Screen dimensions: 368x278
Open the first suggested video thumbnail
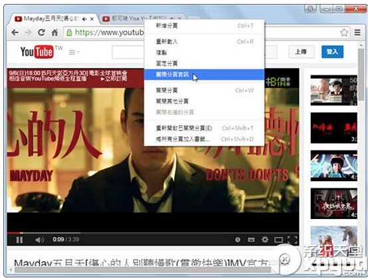click(333, 90)
